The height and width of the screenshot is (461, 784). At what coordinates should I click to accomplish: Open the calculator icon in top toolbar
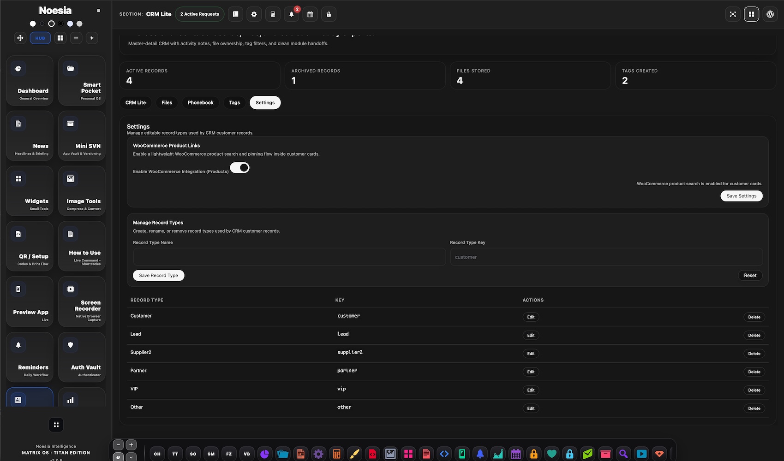coord(273,14)
